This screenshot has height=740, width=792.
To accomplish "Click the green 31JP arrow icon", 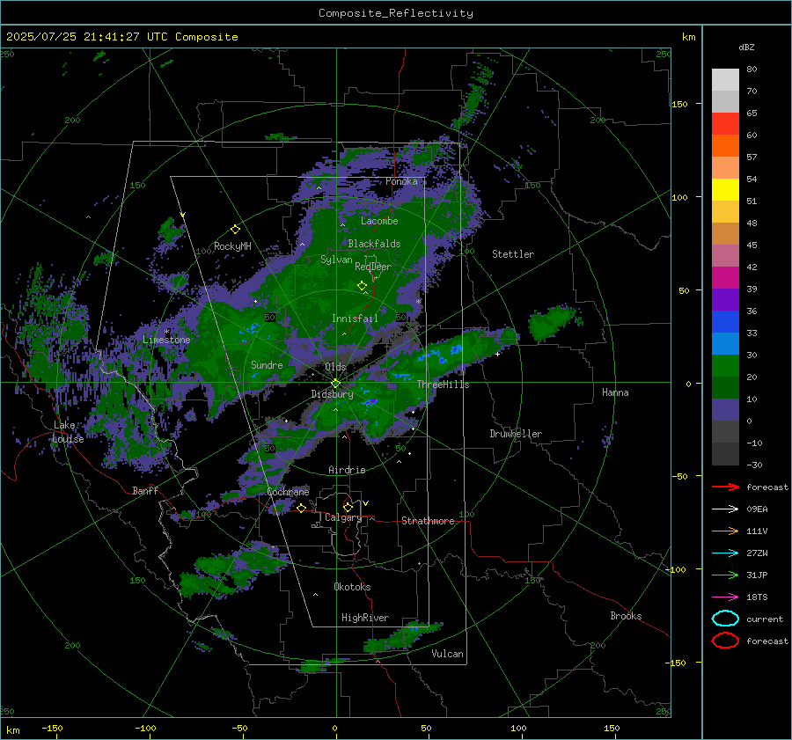I will click(725, 575).
